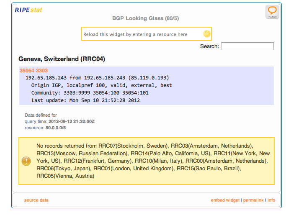Open the permalink link
Viewport: 286px width, 215px height.
253,200
